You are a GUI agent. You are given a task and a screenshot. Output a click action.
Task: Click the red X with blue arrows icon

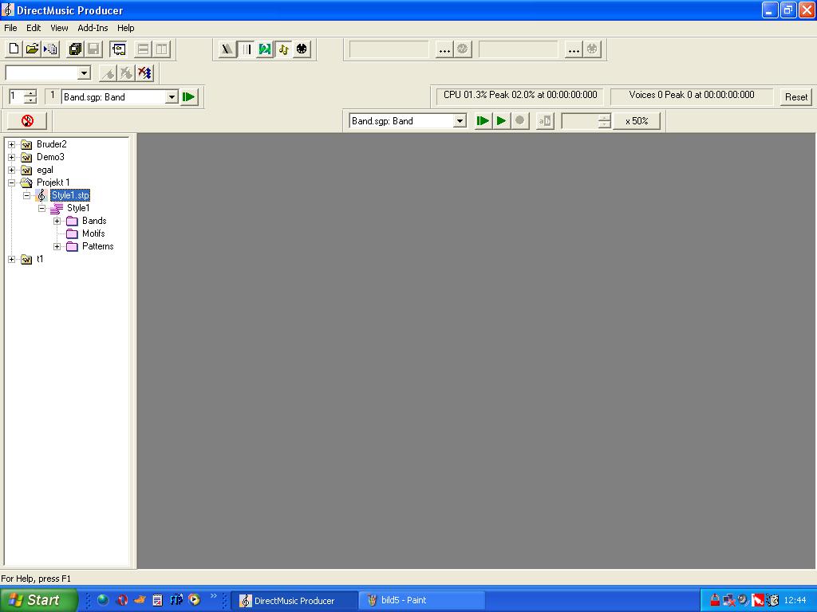tap(144, 73)
